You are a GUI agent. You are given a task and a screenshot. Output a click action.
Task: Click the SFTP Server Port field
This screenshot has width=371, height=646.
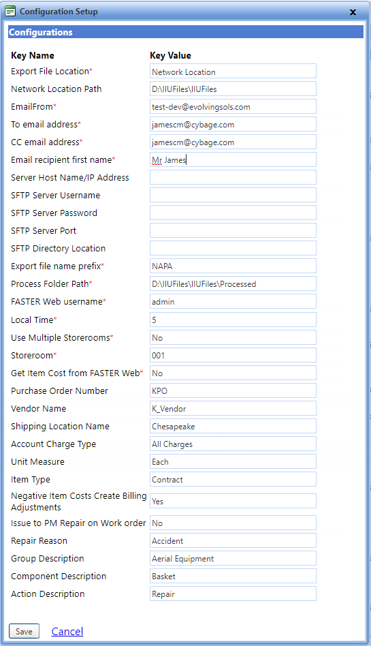pos(233,230)
